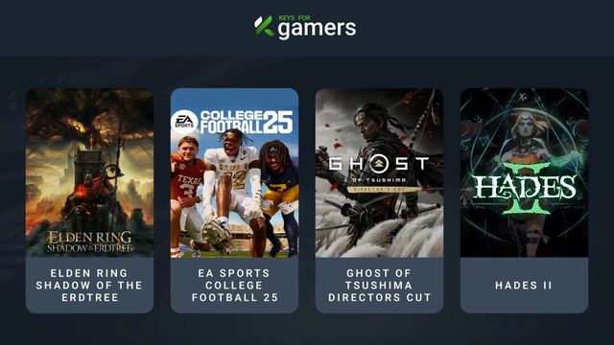Select the Michigan jersey player

click(280, 197)
